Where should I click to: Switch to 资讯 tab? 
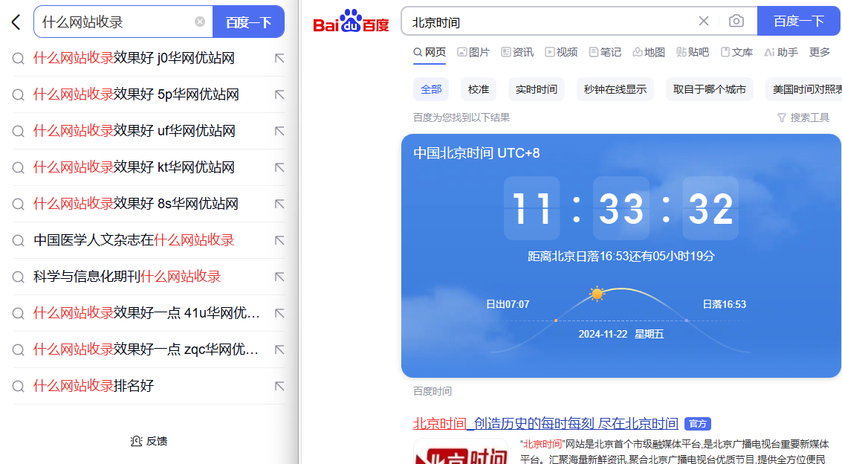tap(517, 52)
